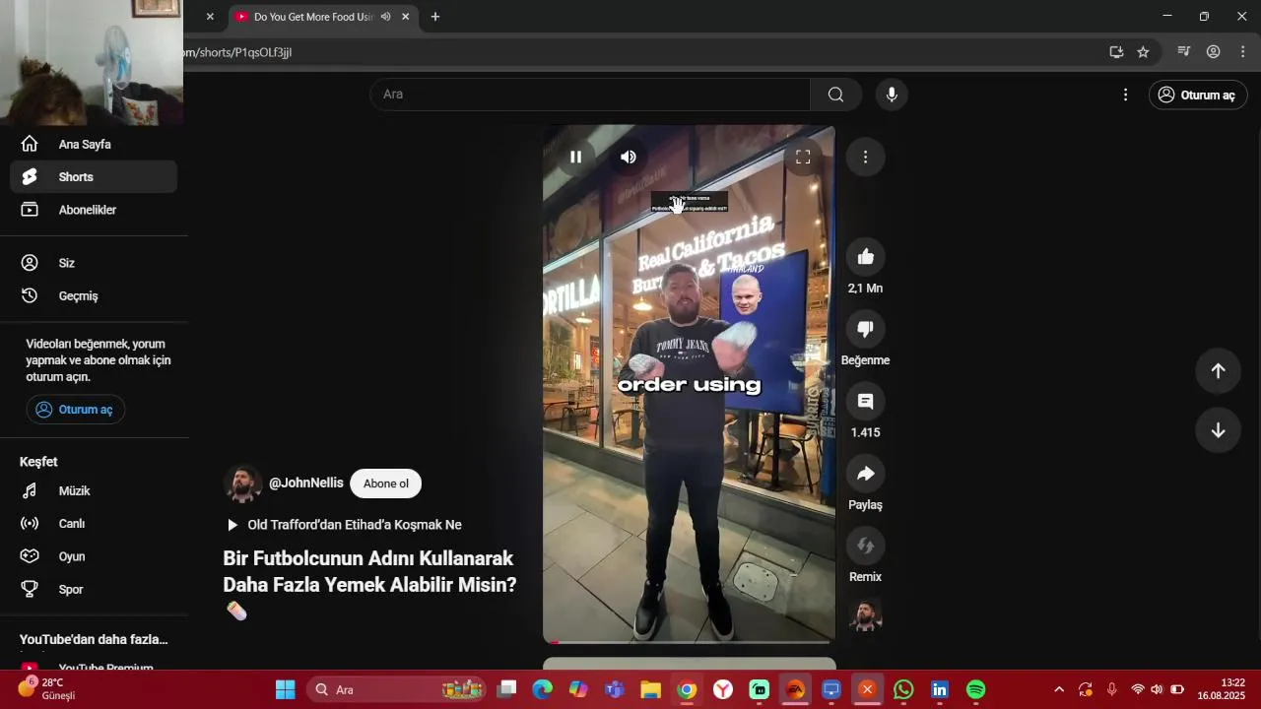
Task: Open the comments showing 1.415
Action: [x=865, y=401]
